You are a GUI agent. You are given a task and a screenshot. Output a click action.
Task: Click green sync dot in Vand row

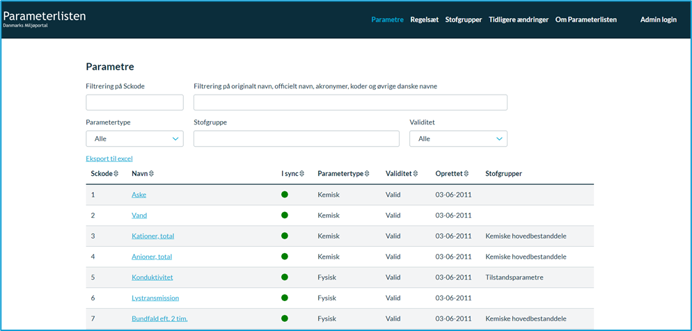click(285, 215)
